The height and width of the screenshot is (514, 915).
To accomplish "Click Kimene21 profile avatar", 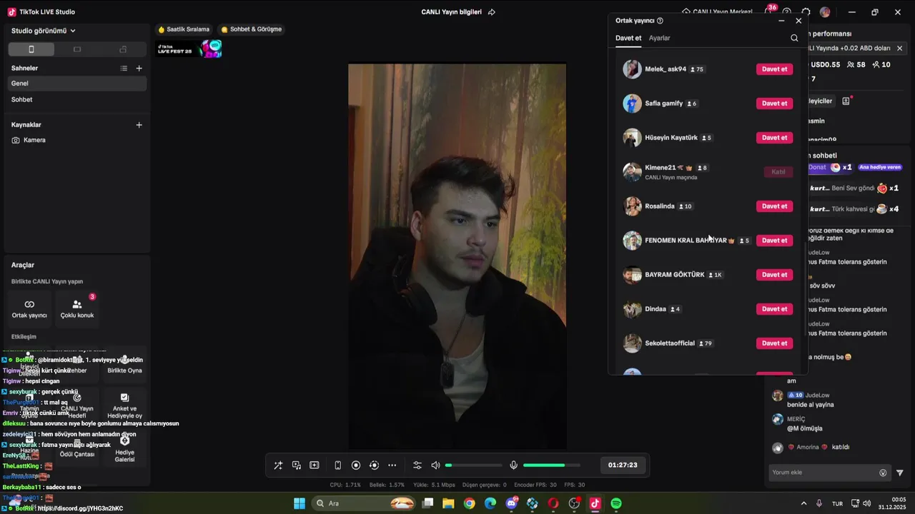I will click(632, 172).
